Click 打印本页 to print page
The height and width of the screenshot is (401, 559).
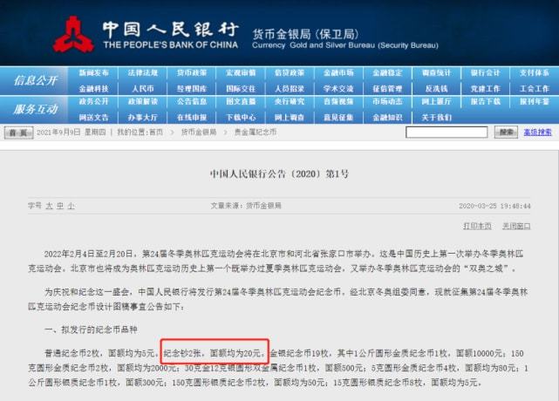(x=477, y=226)
